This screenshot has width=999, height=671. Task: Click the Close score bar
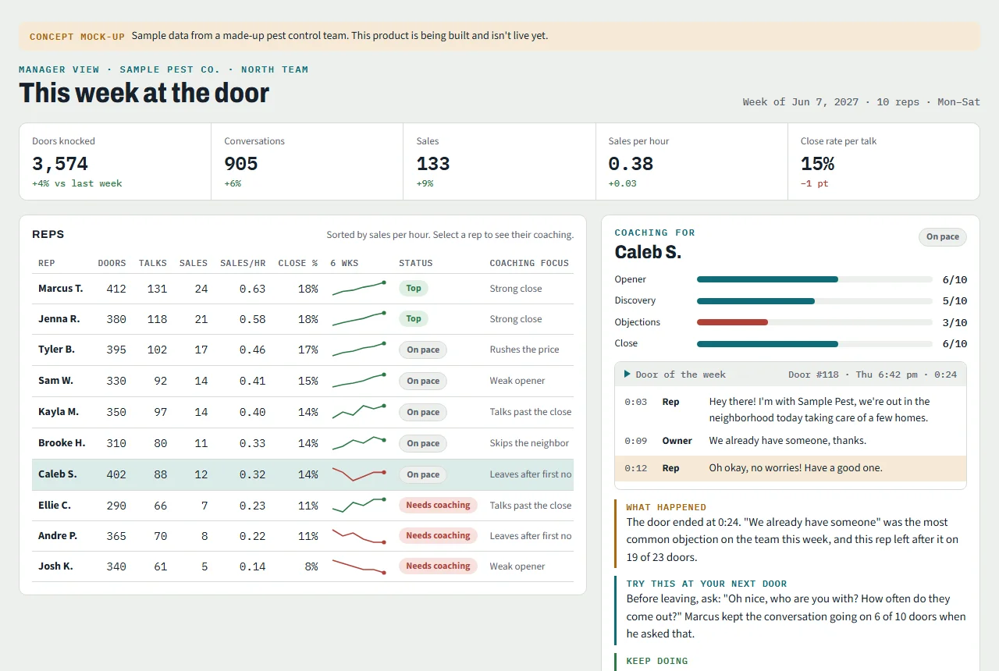814,344
